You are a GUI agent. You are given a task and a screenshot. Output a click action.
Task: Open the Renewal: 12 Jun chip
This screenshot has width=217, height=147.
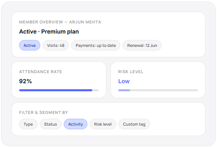(142, 45)
